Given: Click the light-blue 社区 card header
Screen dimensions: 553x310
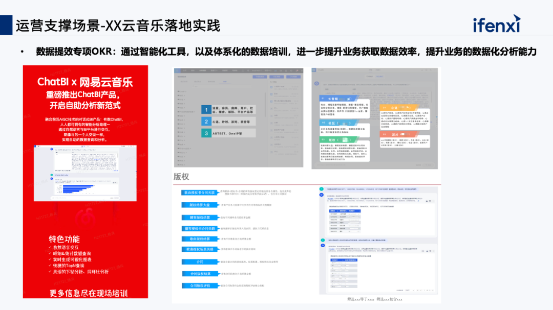Looking at the screenshot, I should (339, 123).
